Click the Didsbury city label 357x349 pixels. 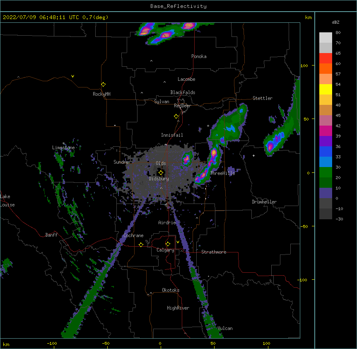pos(159,179)
